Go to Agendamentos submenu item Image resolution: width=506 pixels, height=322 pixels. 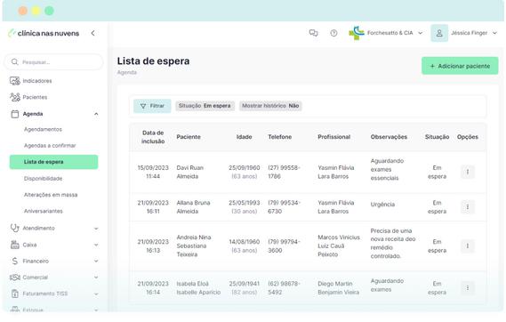click(43, 129)
